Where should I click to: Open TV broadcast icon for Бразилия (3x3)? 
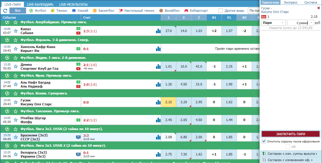coord(78,137)
